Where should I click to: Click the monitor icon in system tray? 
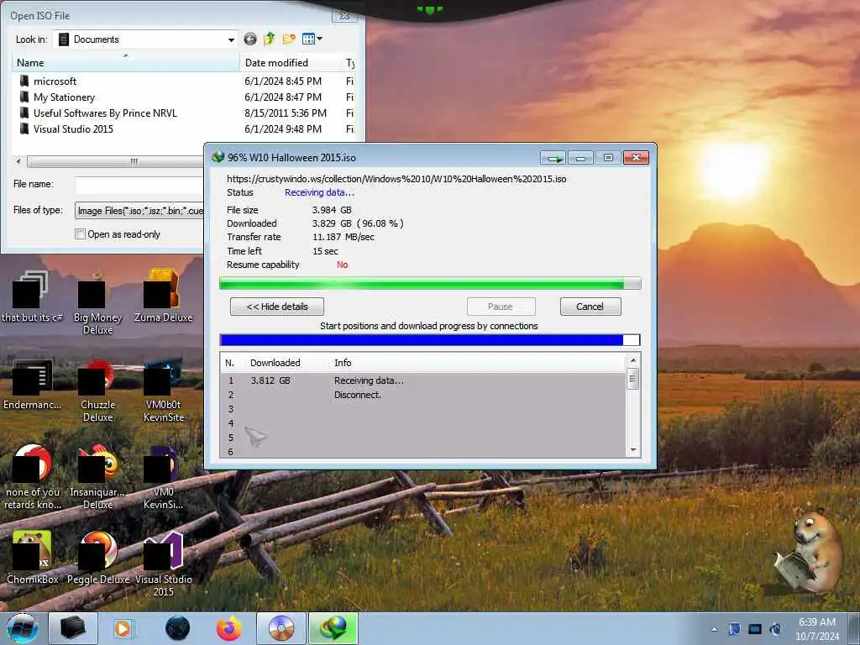(755, 629)
